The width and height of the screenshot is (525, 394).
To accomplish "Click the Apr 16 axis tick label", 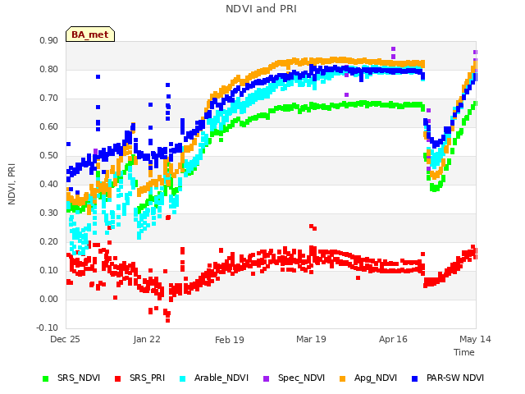I will click(x=393, y=339).
